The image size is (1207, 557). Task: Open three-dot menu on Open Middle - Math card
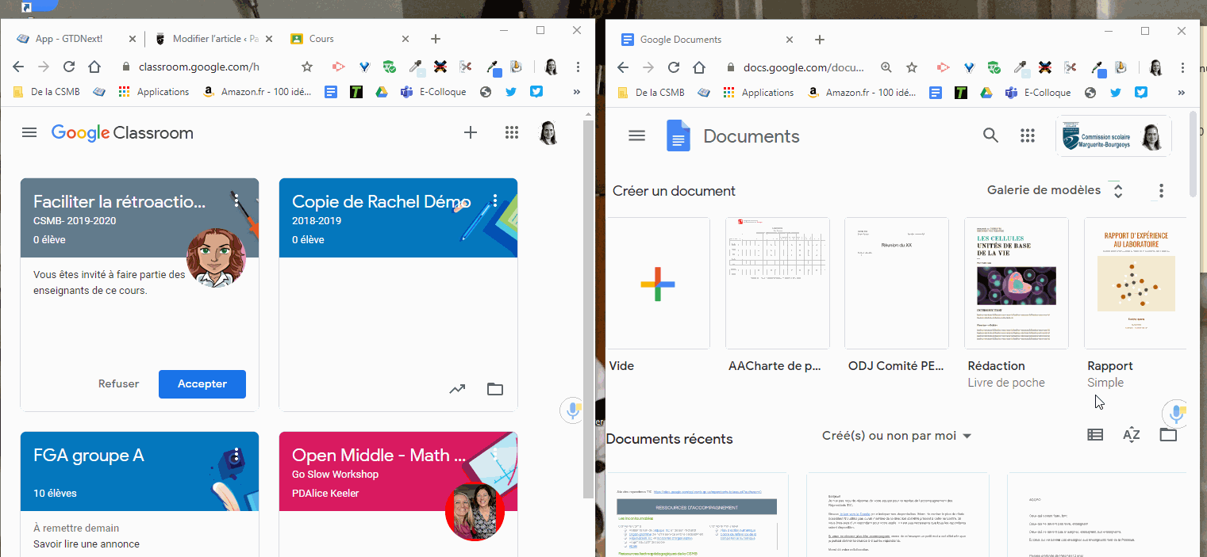495,454
